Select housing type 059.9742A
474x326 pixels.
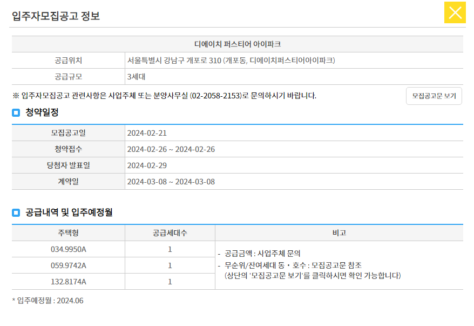(69, 265)
